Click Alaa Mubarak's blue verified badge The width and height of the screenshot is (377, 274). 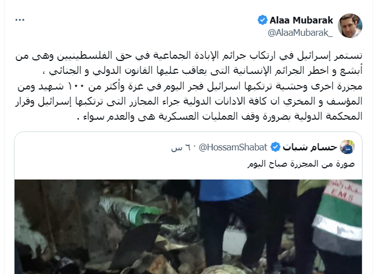(x=262, y=20)
